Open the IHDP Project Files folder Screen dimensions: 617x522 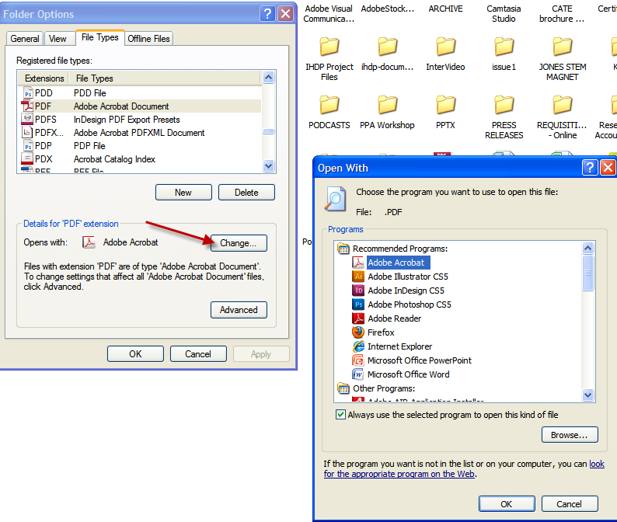(329, 47)
